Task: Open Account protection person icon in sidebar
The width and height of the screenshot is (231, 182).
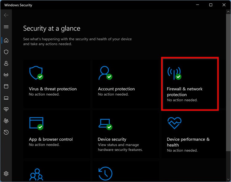Action: tap(6, 63)
